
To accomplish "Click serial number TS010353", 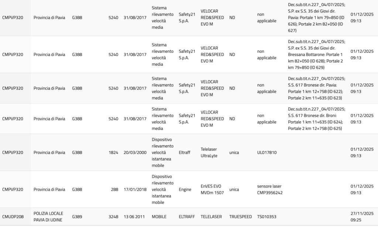I will 267,217.
